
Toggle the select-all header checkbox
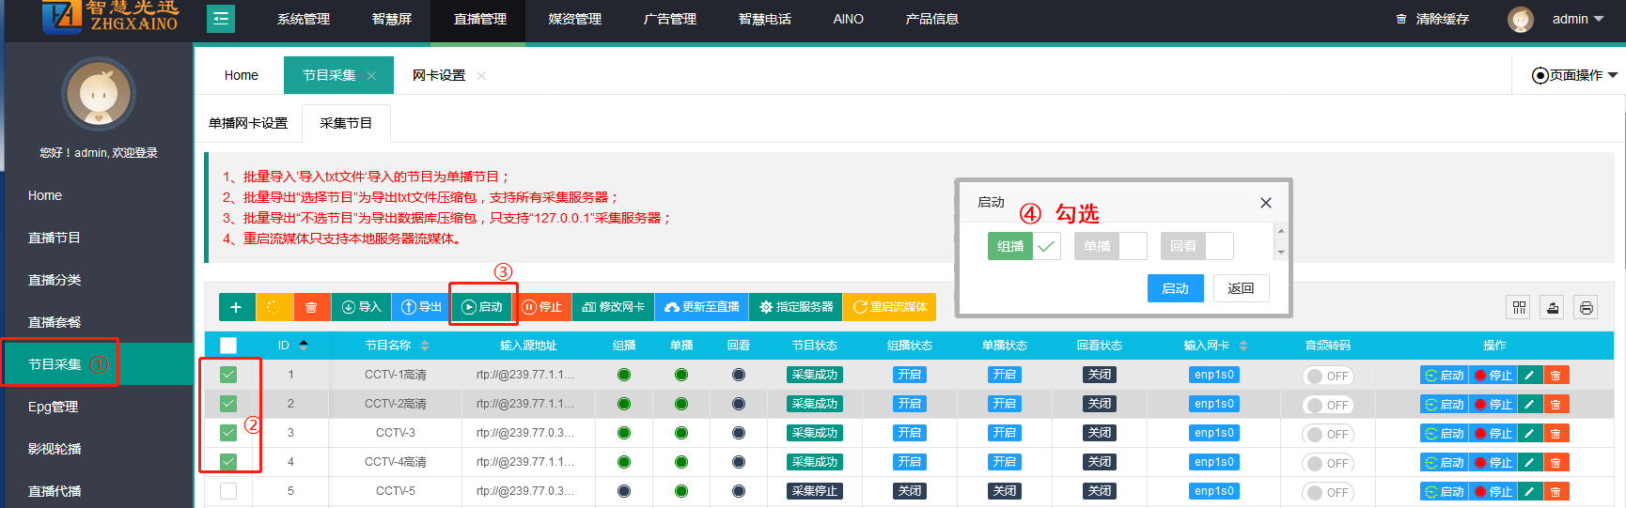[x=228, y=346]
